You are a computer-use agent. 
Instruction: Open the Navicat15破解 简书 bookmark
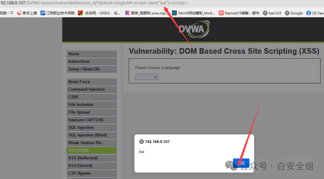click(x=239, y=13)
